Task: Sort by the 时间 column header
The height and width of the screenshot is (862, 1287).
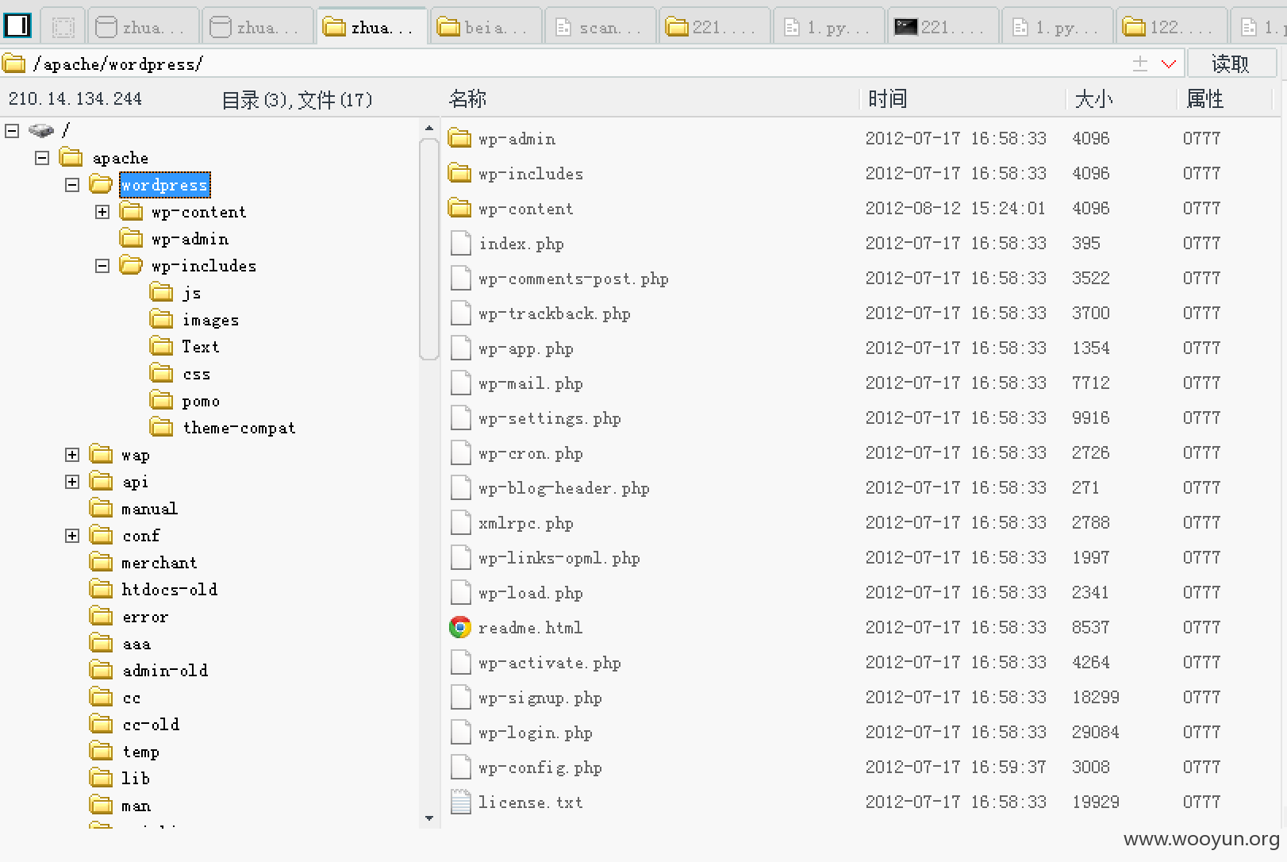Action: (x=887, y=98)
